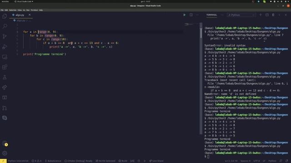Image resolution: width=291 pixels, height=163 pixels.
Task: Open the Edit menu
Action: 6,10
